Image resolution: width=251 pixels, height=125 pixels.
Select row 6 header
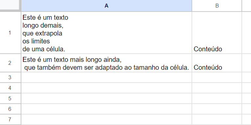11,109
